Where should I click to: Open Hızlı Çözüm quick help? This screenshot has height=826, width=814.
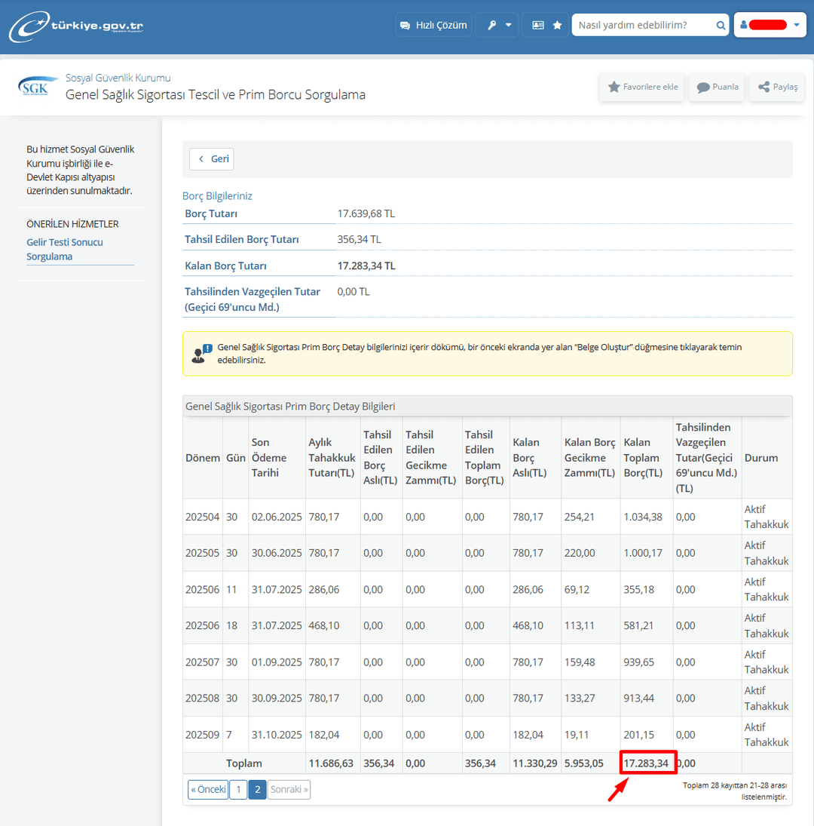(433, 25)
